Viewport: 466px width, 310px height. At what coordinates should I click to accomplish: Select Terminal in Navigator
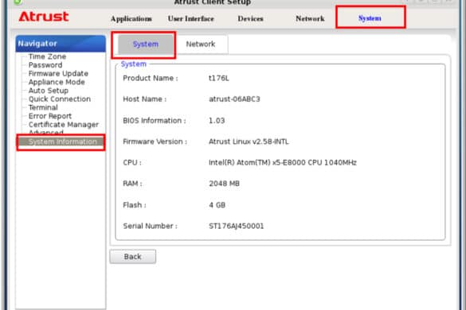pyautogui.click(x=43, y=107)
